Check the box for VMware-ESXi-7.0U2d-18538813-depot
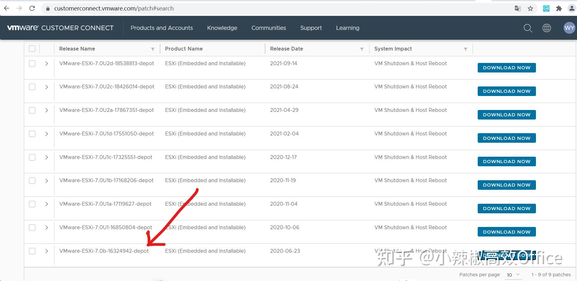Image resolution: width=577 pixels, height=281 pixels. point(32,64)
